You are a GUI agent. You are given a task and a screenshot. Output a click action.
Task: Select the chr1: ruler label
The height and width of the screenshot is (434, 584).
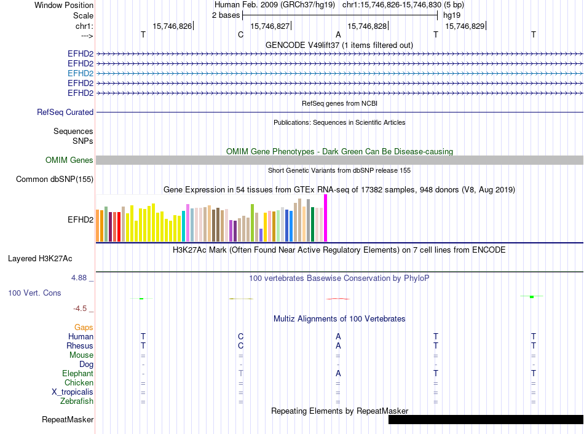(84, 26)
